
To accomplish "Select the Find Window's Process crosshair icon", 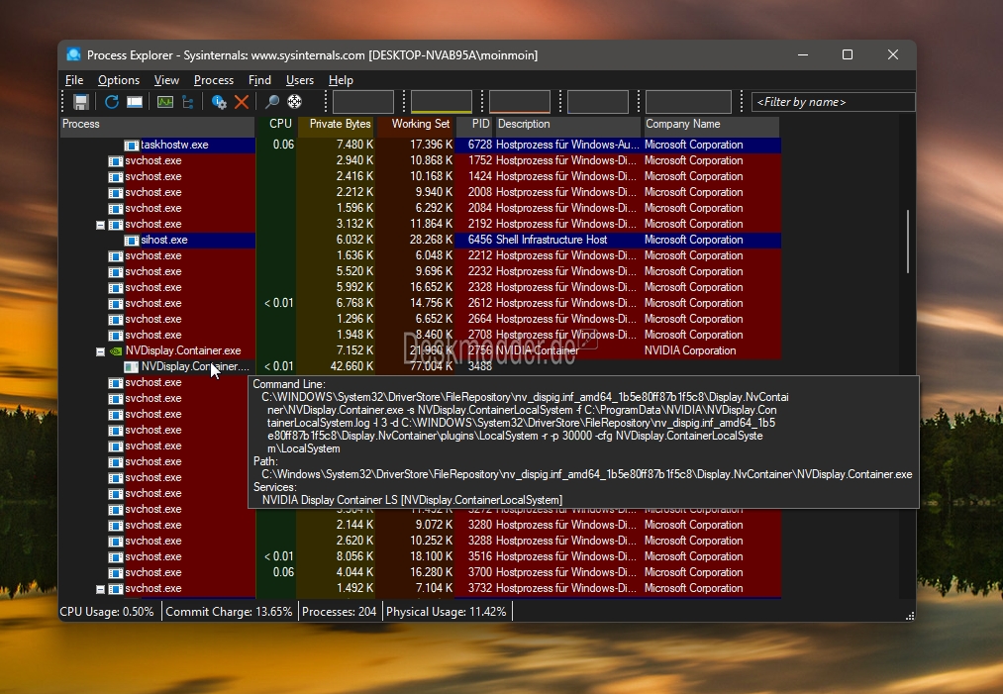I will (294, 102).
